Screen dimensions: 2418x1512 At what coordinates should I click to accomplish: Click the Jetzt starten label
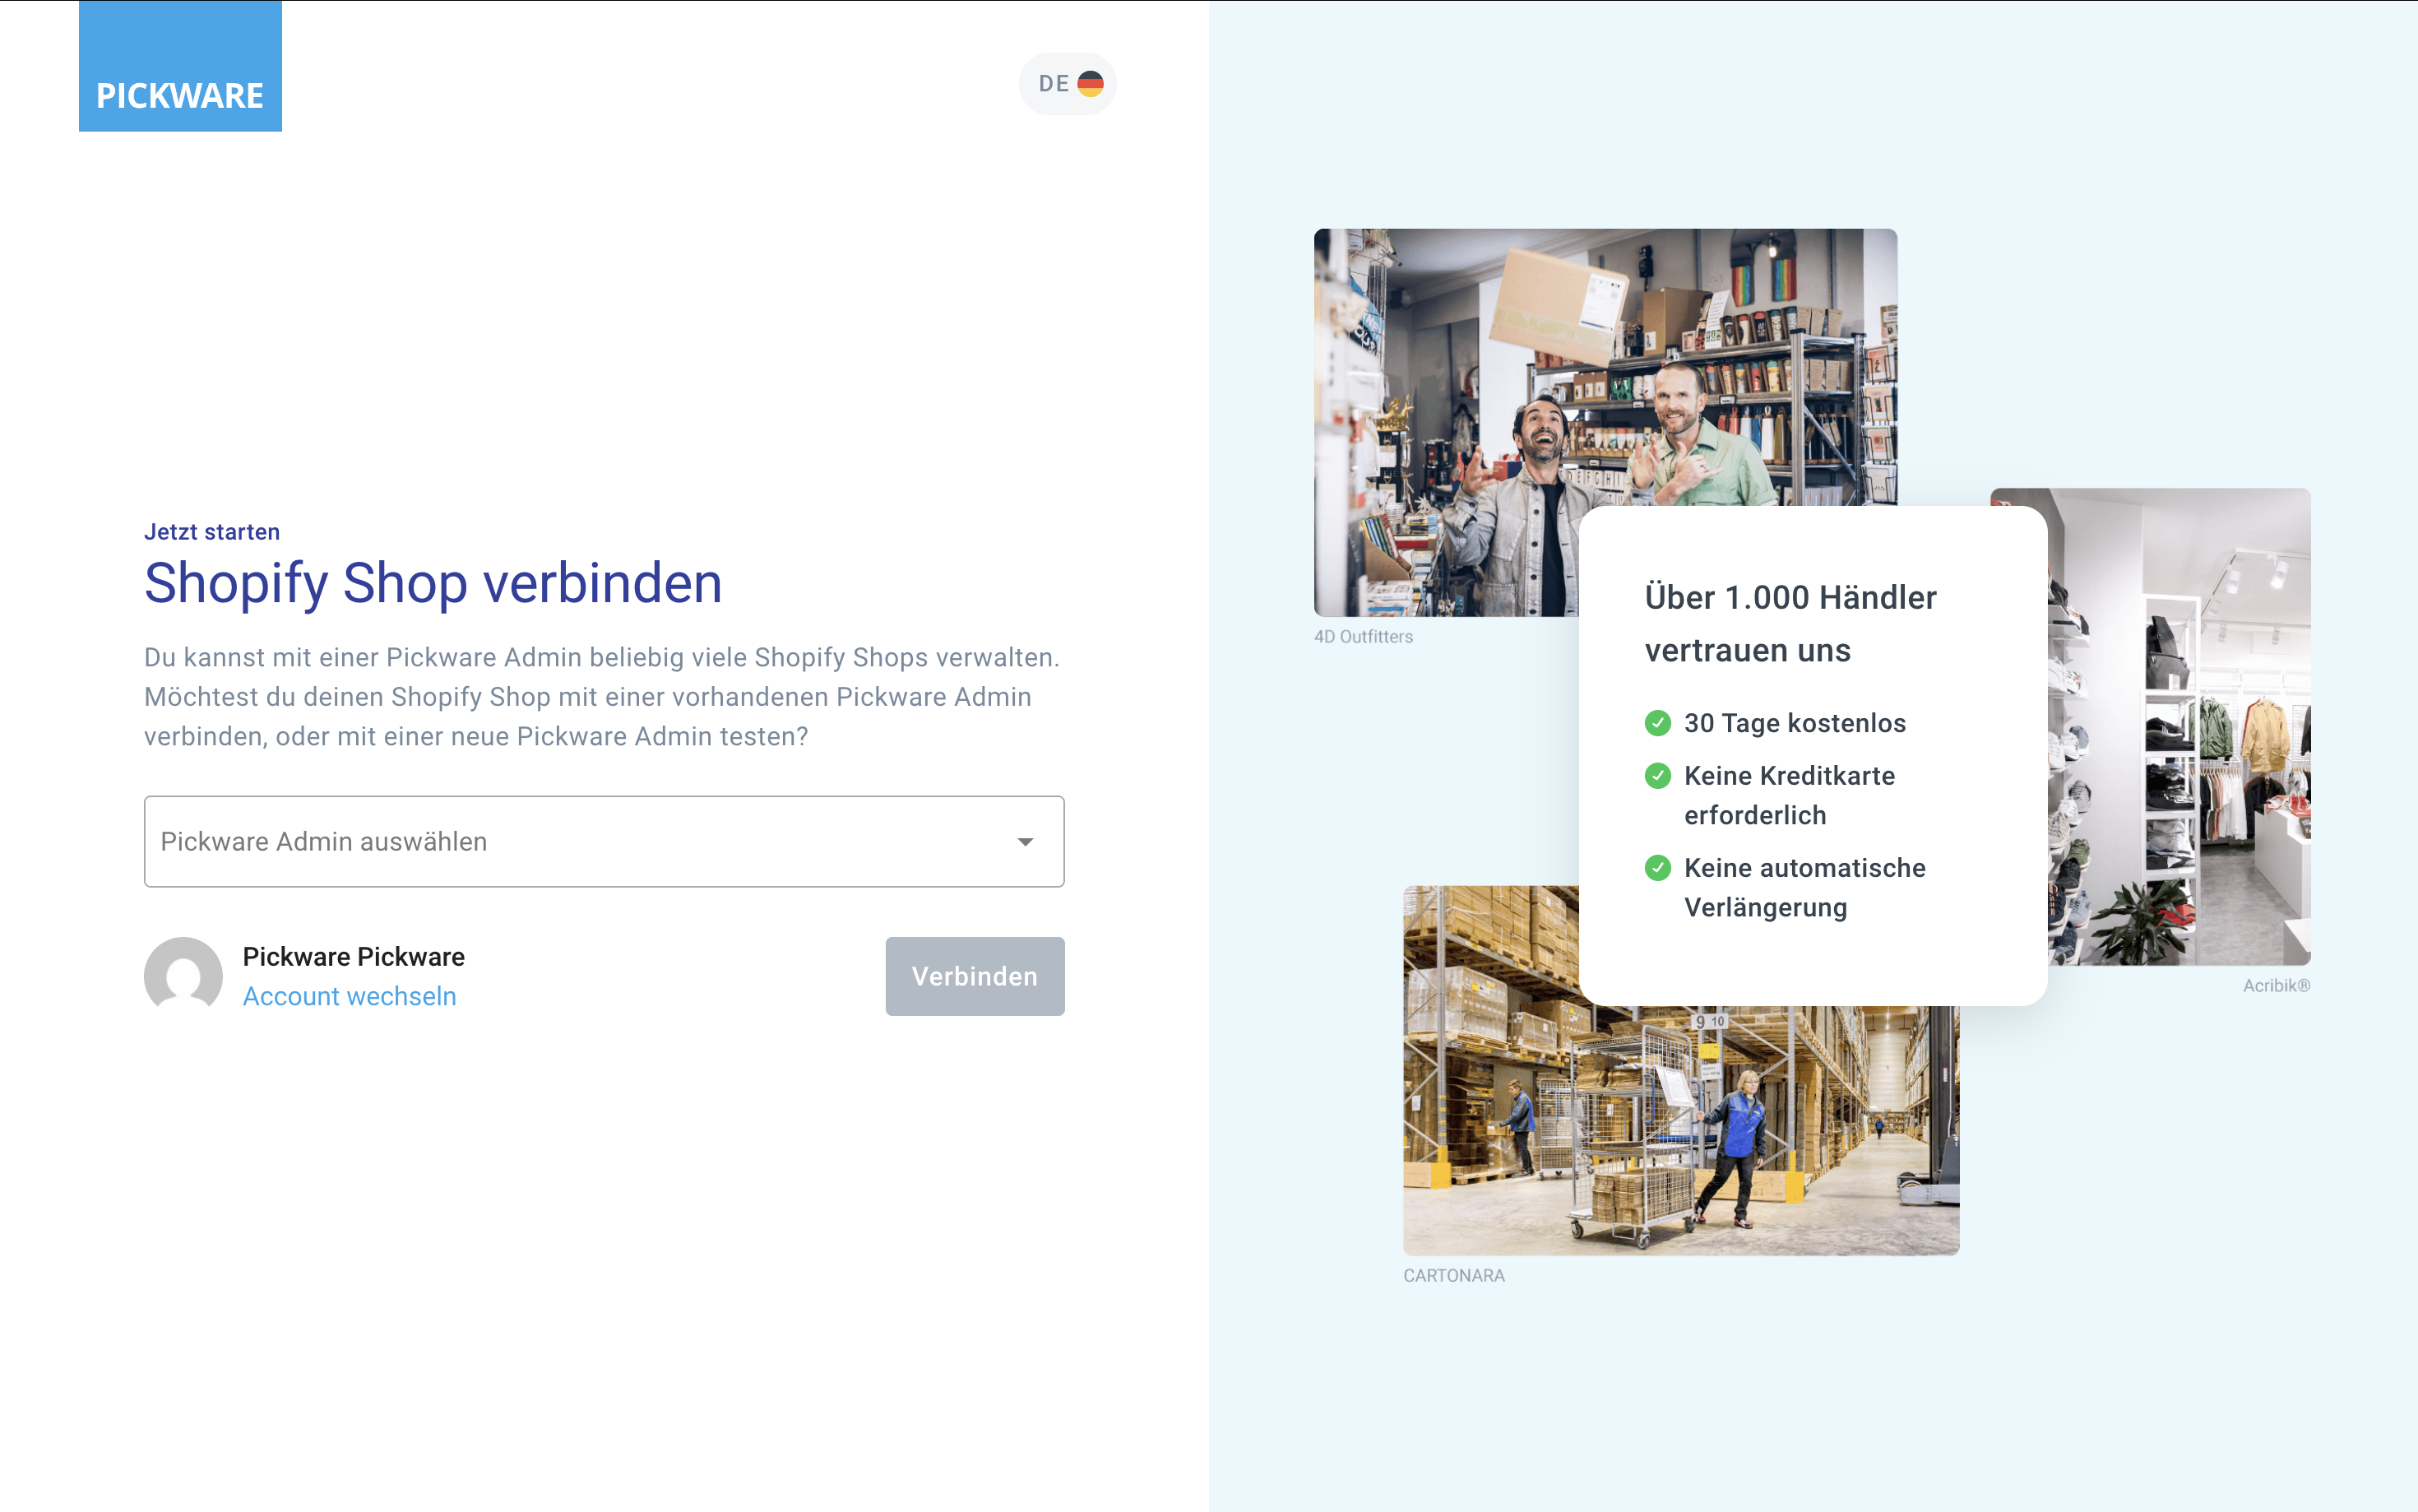[x=212, y=532]
